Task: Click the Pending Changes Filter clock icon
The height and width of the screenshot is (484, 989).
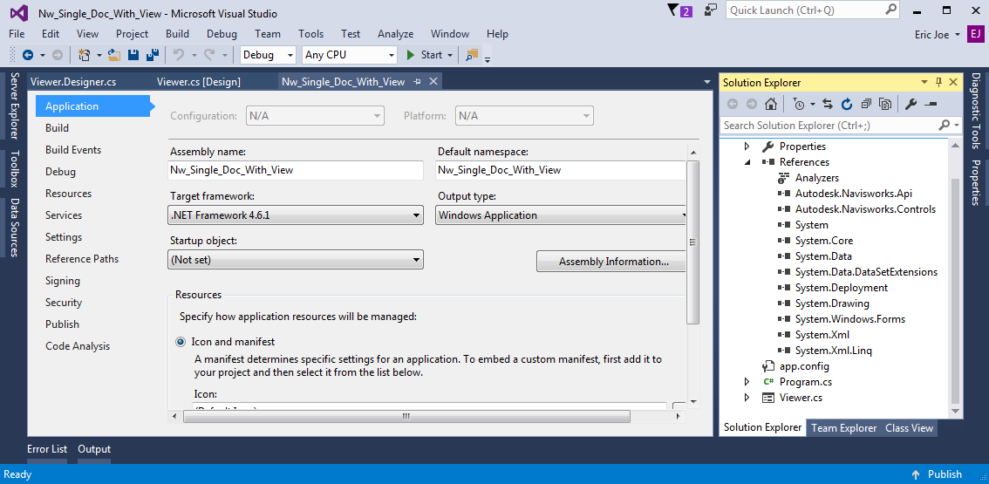Action: coord(799,104)
